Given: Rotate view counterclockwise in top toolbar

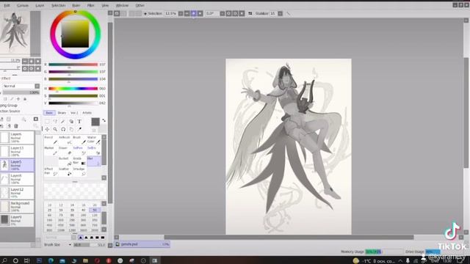Looking at the screenshot, I should 228,13.
